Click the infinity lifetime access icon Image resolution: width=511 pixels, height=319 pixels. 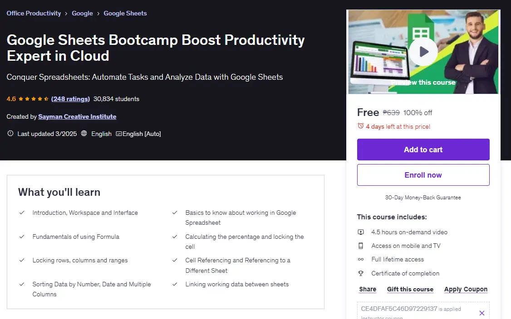tap(361, 260)
